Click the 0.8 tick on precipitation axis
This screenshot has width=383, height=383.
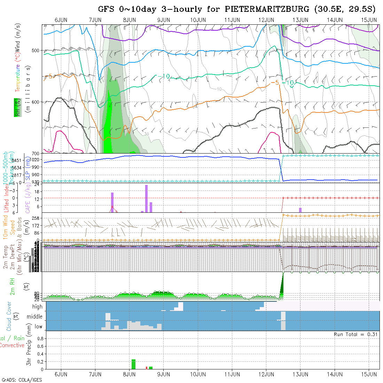tap(40, 338)
